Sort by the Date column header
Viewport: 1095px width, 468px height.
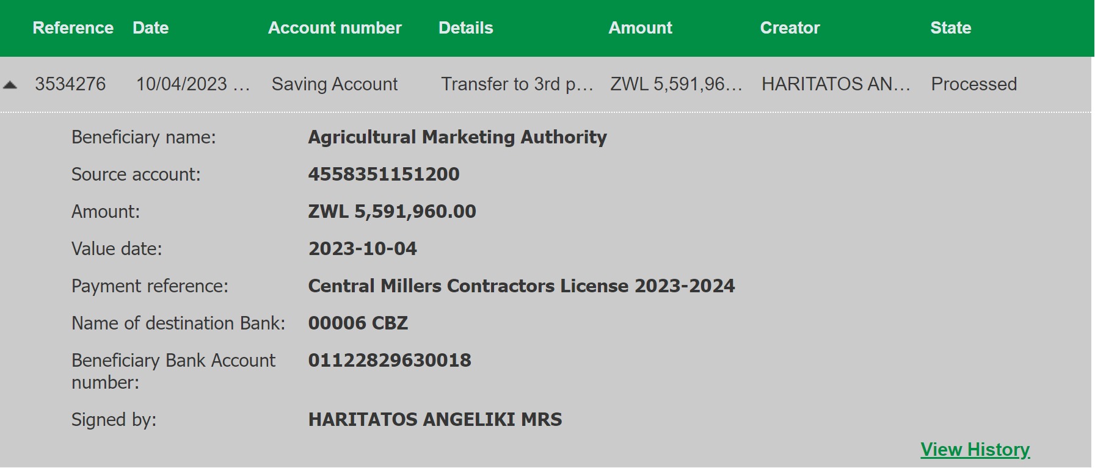150,28
